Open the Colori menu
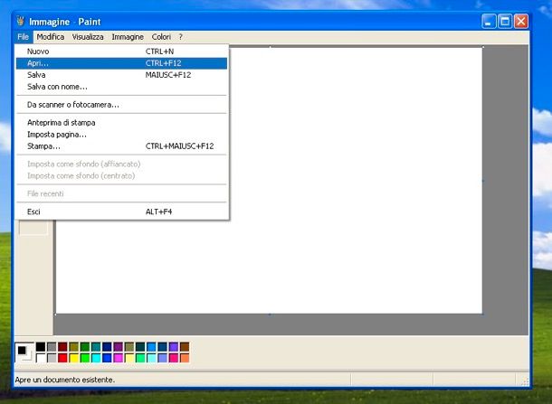Screen dimensions: 552x404 (x=161, y=37)
